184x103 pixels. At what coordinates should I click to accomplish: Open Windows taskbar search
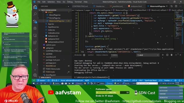[37, 84]
